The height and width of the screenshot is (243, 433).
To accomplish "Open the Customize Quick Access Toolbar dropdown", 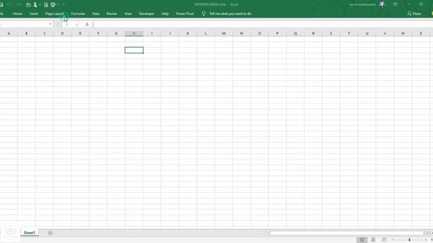I will [x=64, y=5].
